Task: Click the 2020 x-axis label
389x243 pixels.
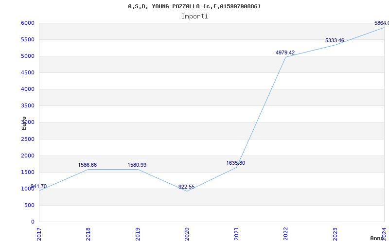Action: [x=187, y=234]
